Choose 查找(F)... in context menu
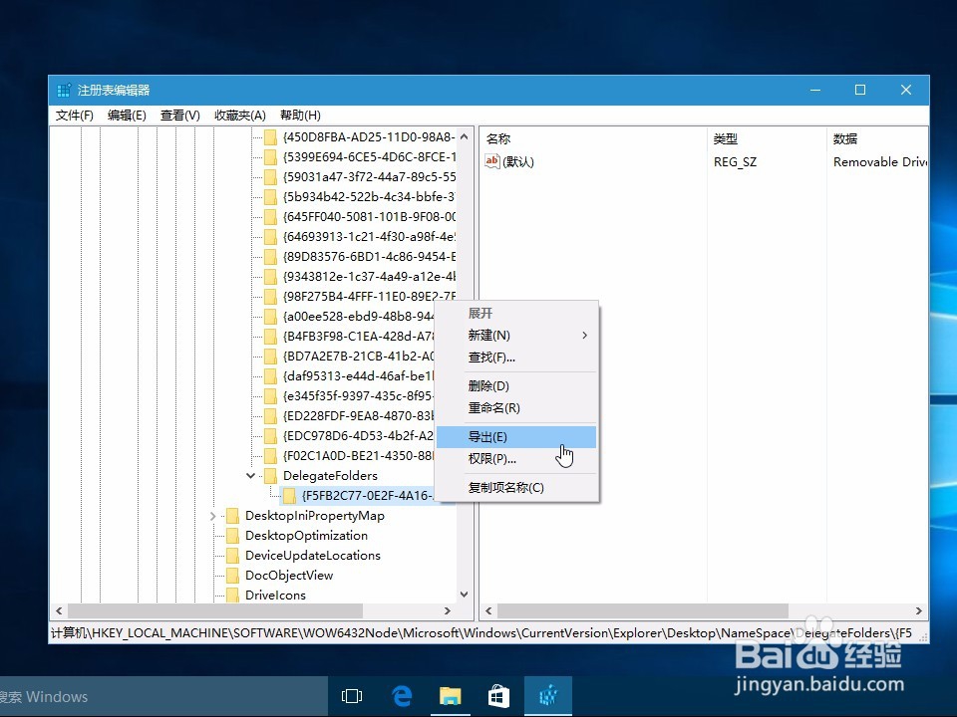 pyautogui.click(x=516, y=358)
